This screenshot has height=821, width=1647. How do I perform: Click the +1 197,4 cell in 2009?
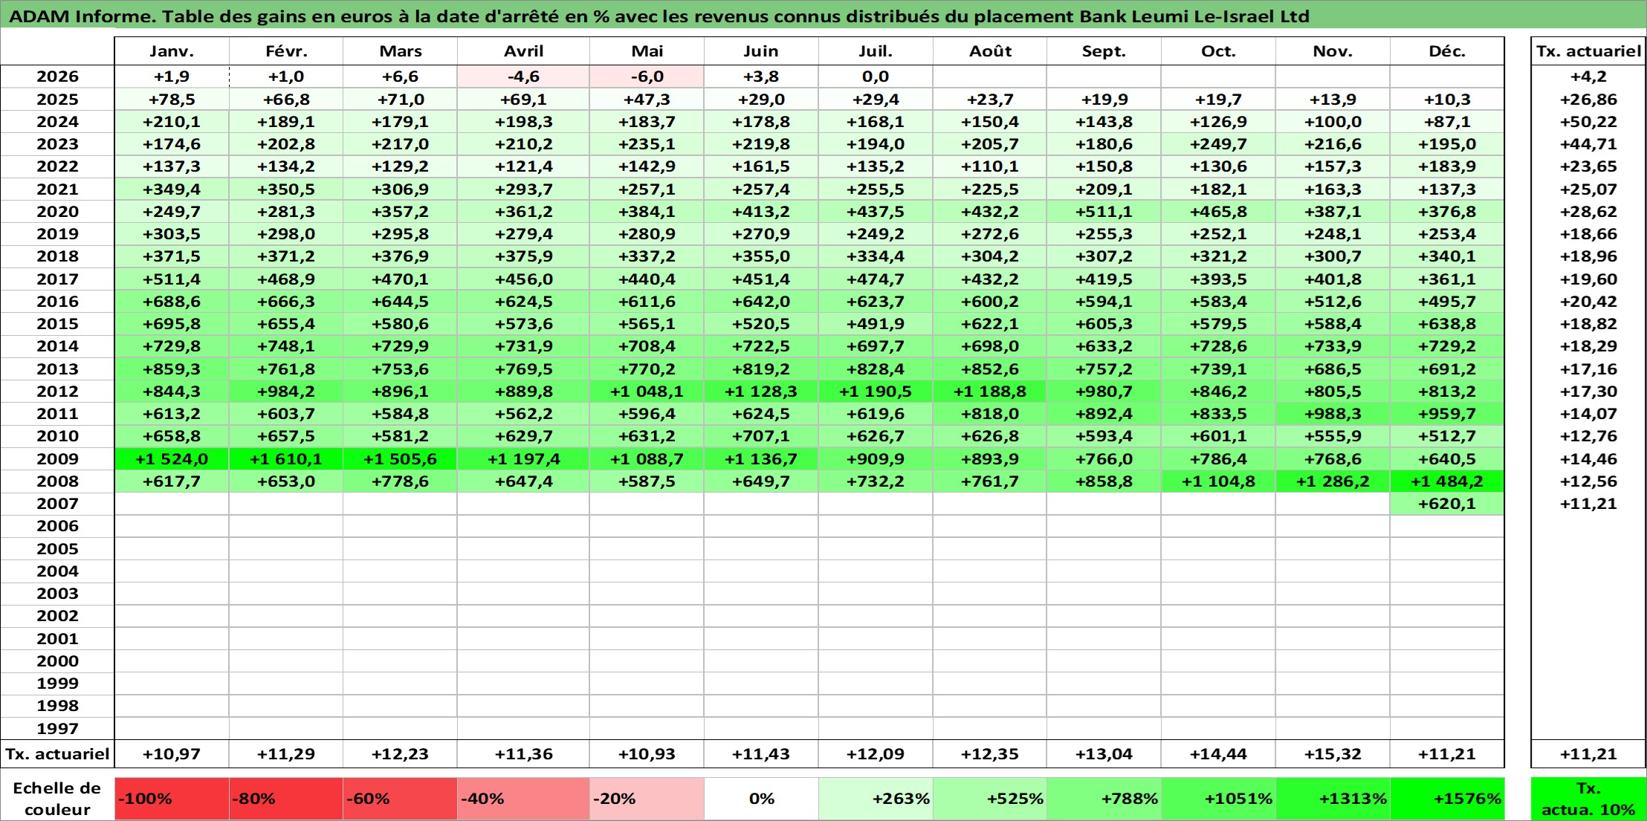pos(523,459)
